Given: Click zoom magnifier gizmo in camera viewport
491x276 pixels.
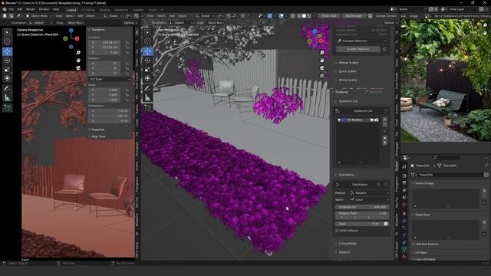Looking at the screenshot, I should tap(78, 53).
